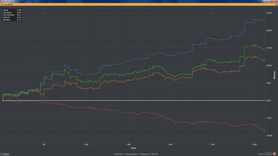Screen dimensions: 278x156
Task: Toggle the Non Showdown legend entry
Action: click(x=131, y=154)
